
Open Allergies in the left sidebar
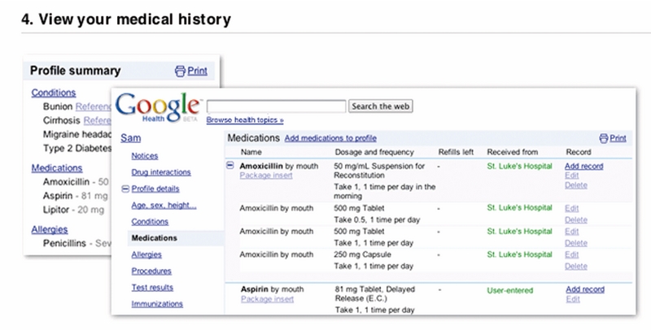(x=146, y=254)
